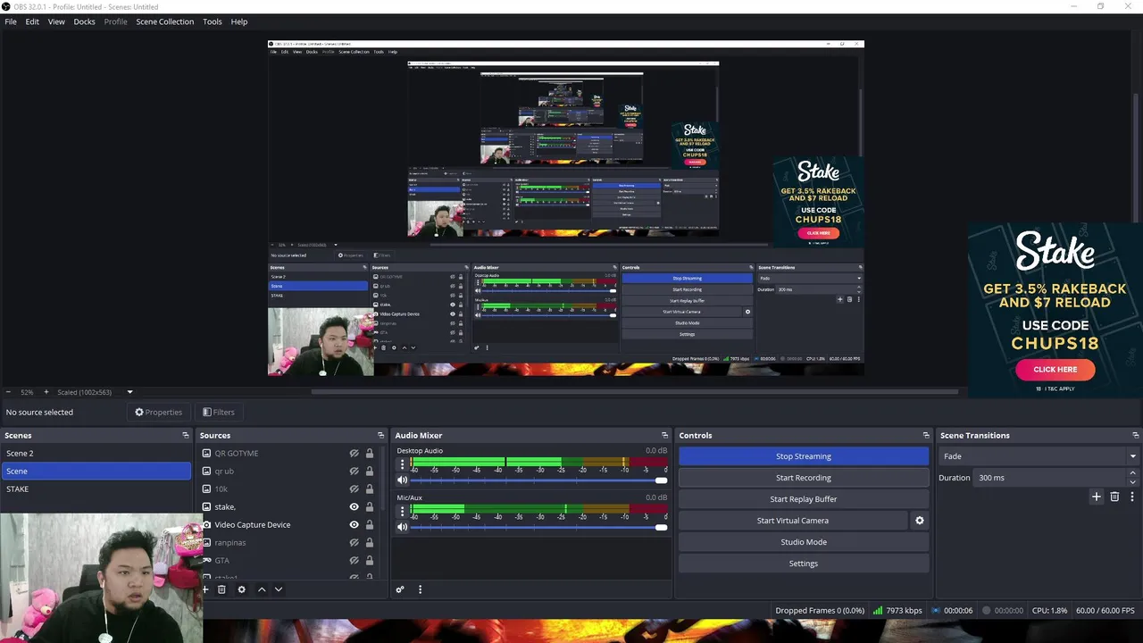Decrease transition duration stepper down
The image size is (1143, 643).
(x=1132, y=482)
